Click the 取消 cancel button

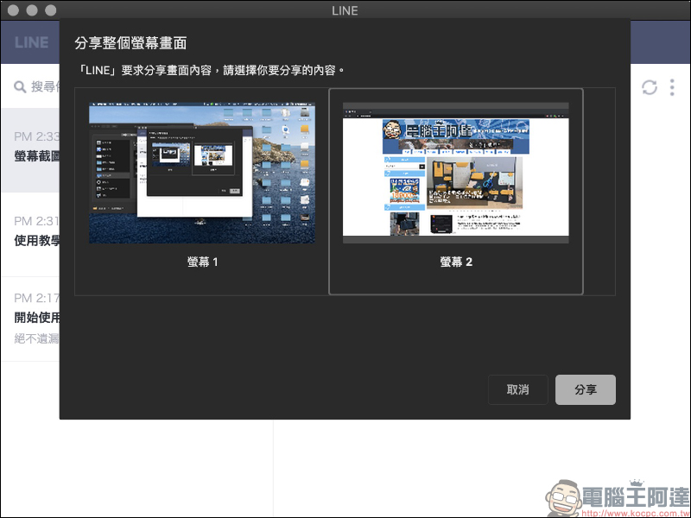[517, 389]
